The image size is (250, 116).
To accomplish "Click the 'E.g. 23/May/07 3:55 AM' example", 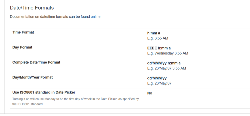I will (166, 68).
